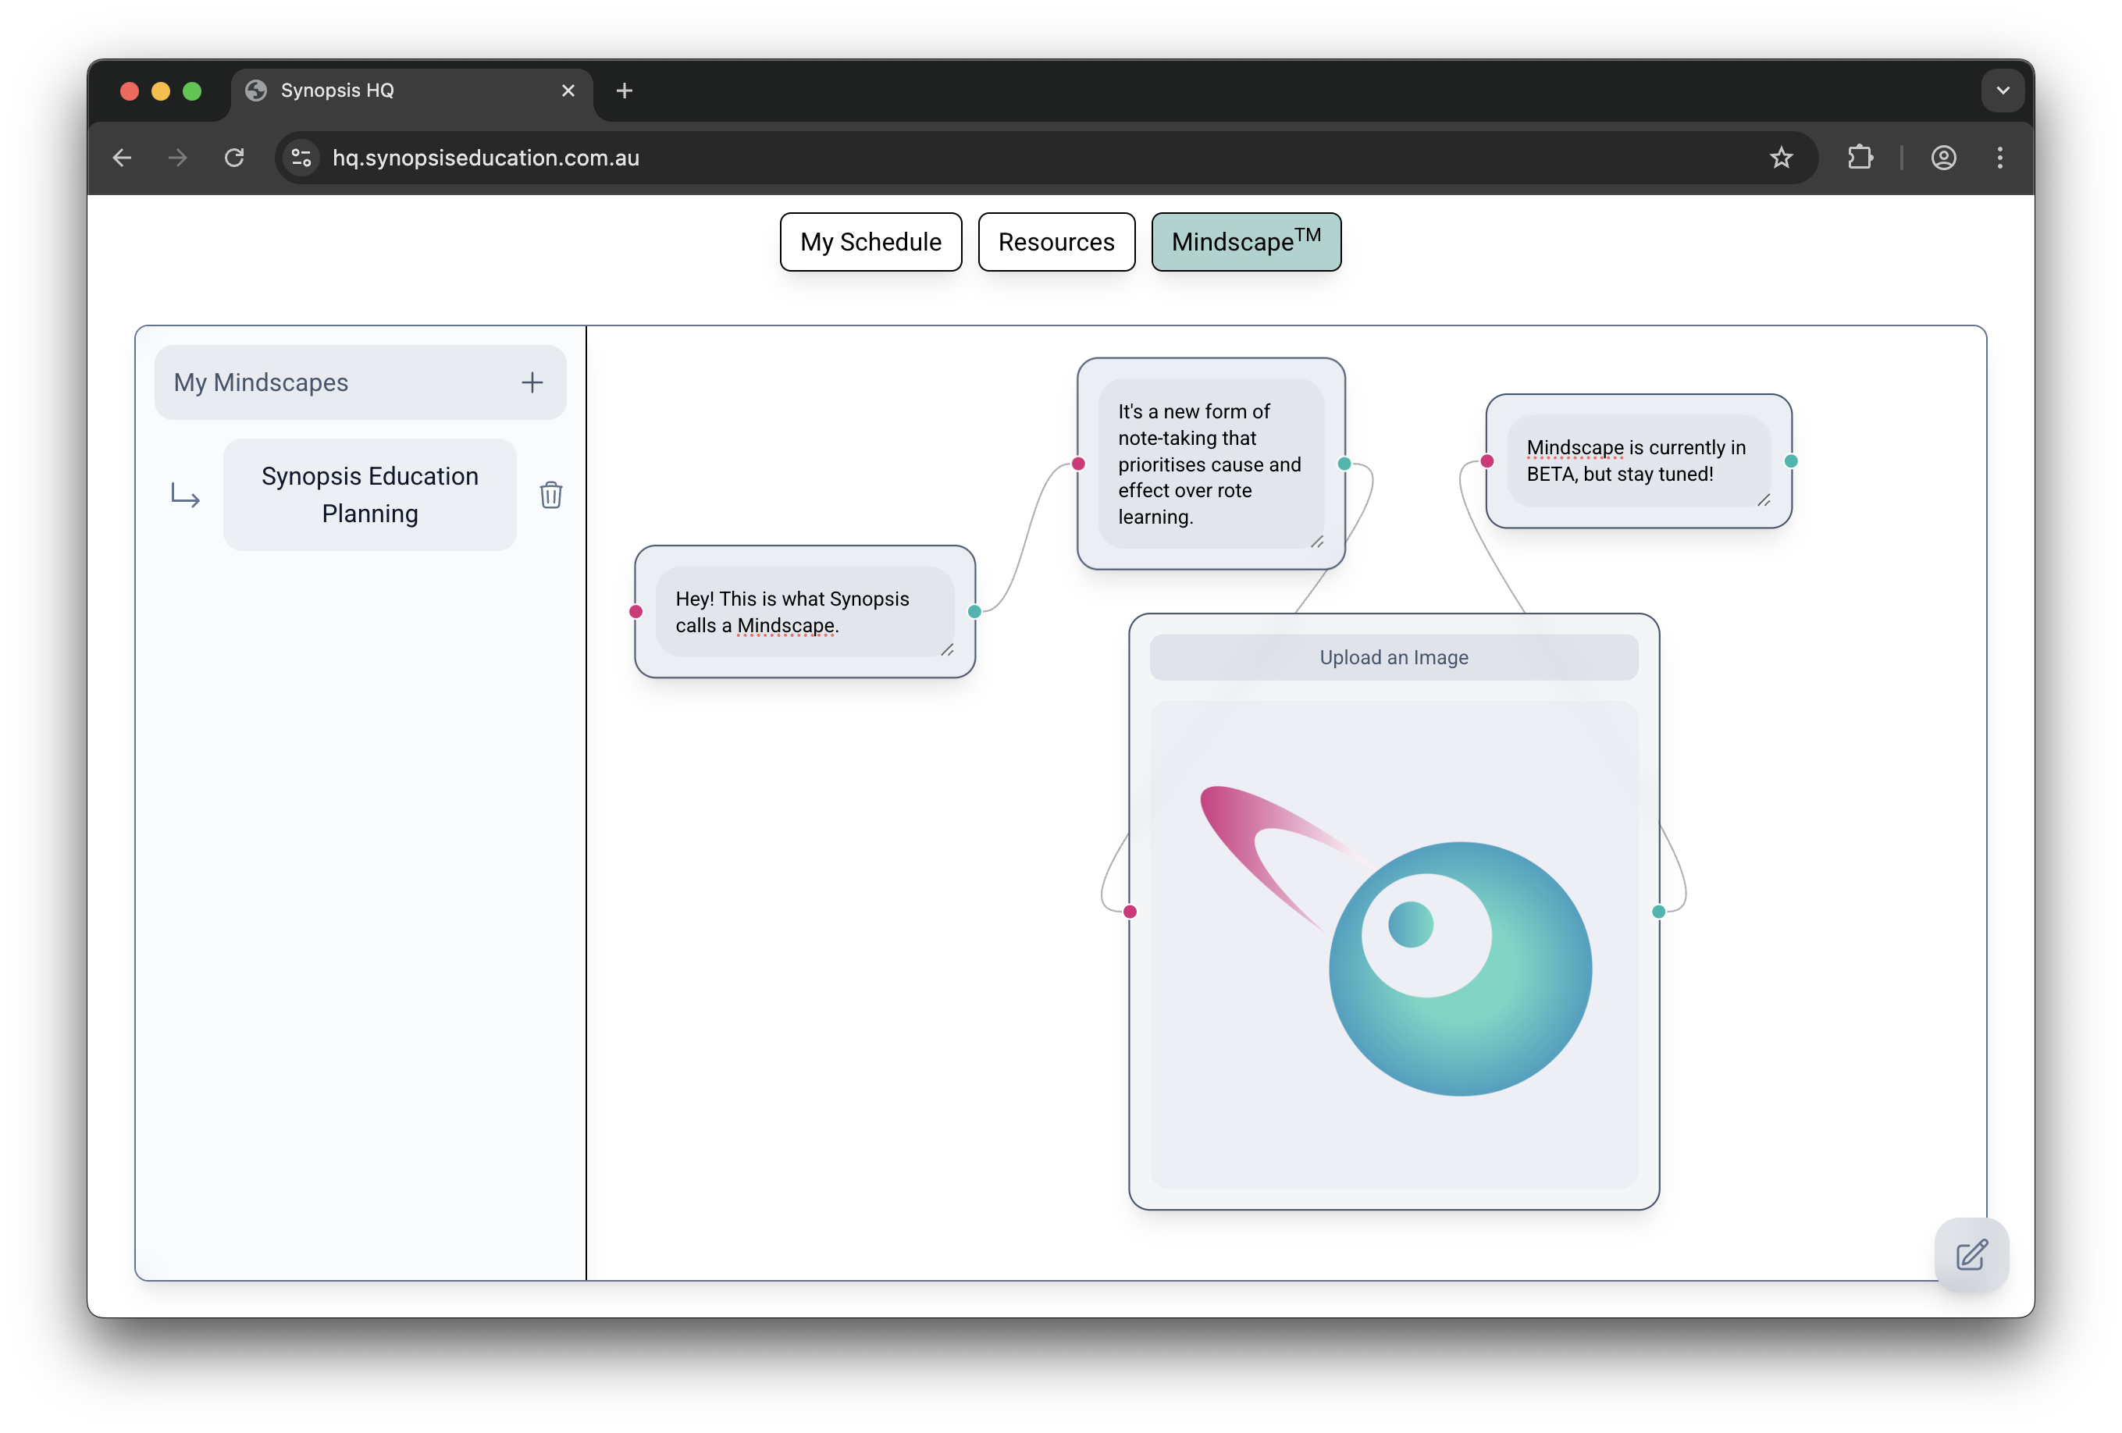This screenshot has height=1433, width=2122.
Task: View site information icon in address bar
Action: pos(301,158)
